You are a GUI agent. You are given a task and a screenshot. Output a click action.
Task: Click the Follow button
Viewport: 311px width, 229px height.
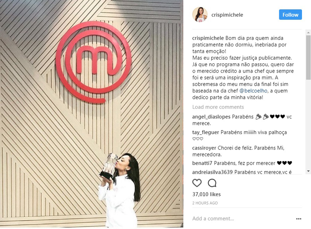click(290, 15)
